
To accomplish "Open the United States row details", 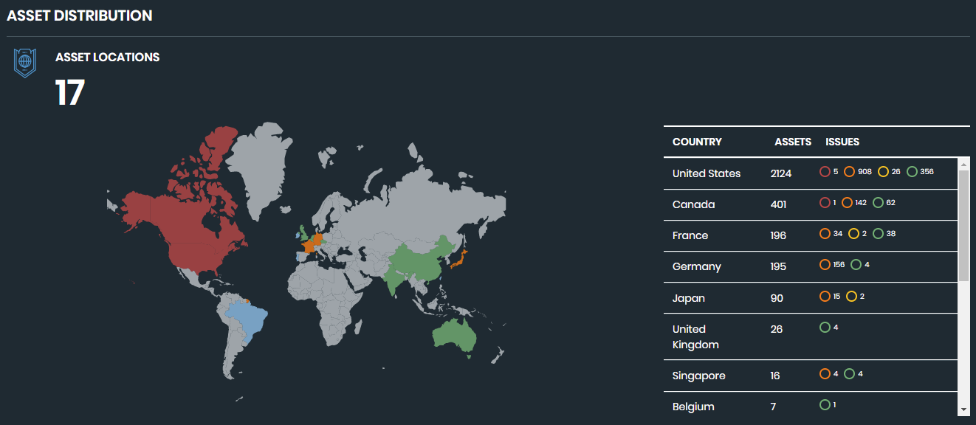I will tap(706, 173).
